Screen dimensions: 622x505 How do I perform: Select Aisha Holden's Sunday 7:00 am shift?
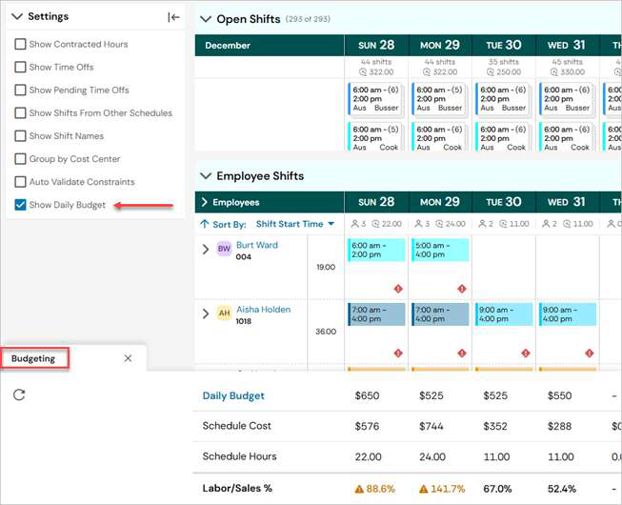pos(376,314)
